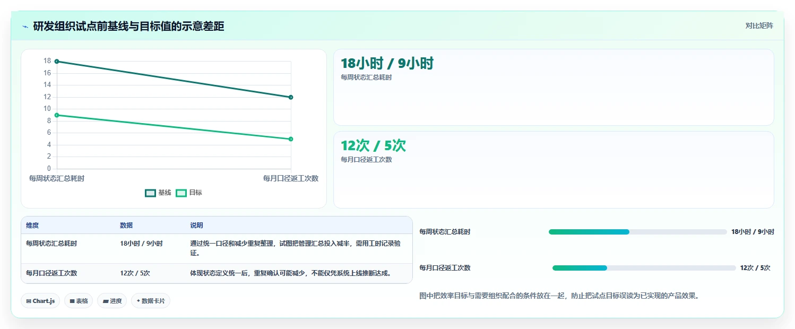795x329 pixels.
Task: Click the 每周状态汇总耗时 x-axis label
Action: coord(57,178)
